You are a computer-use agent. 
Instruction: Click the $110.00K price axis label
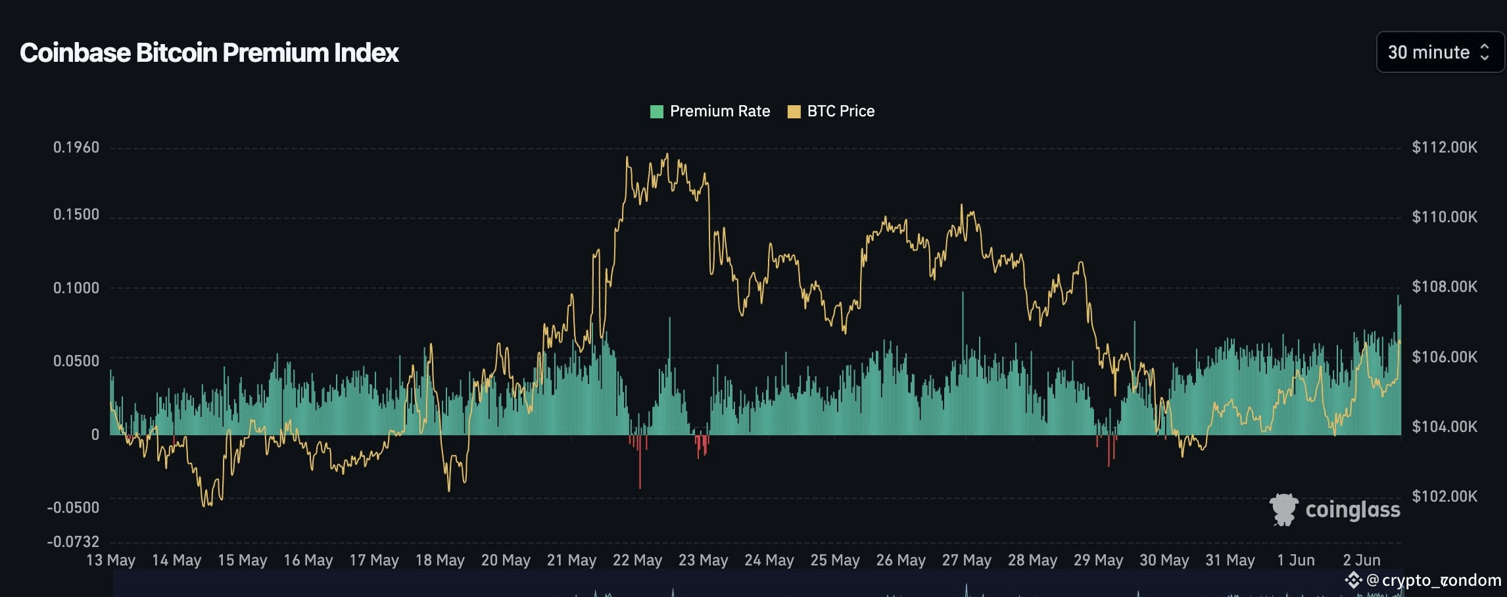[1445, 216]
